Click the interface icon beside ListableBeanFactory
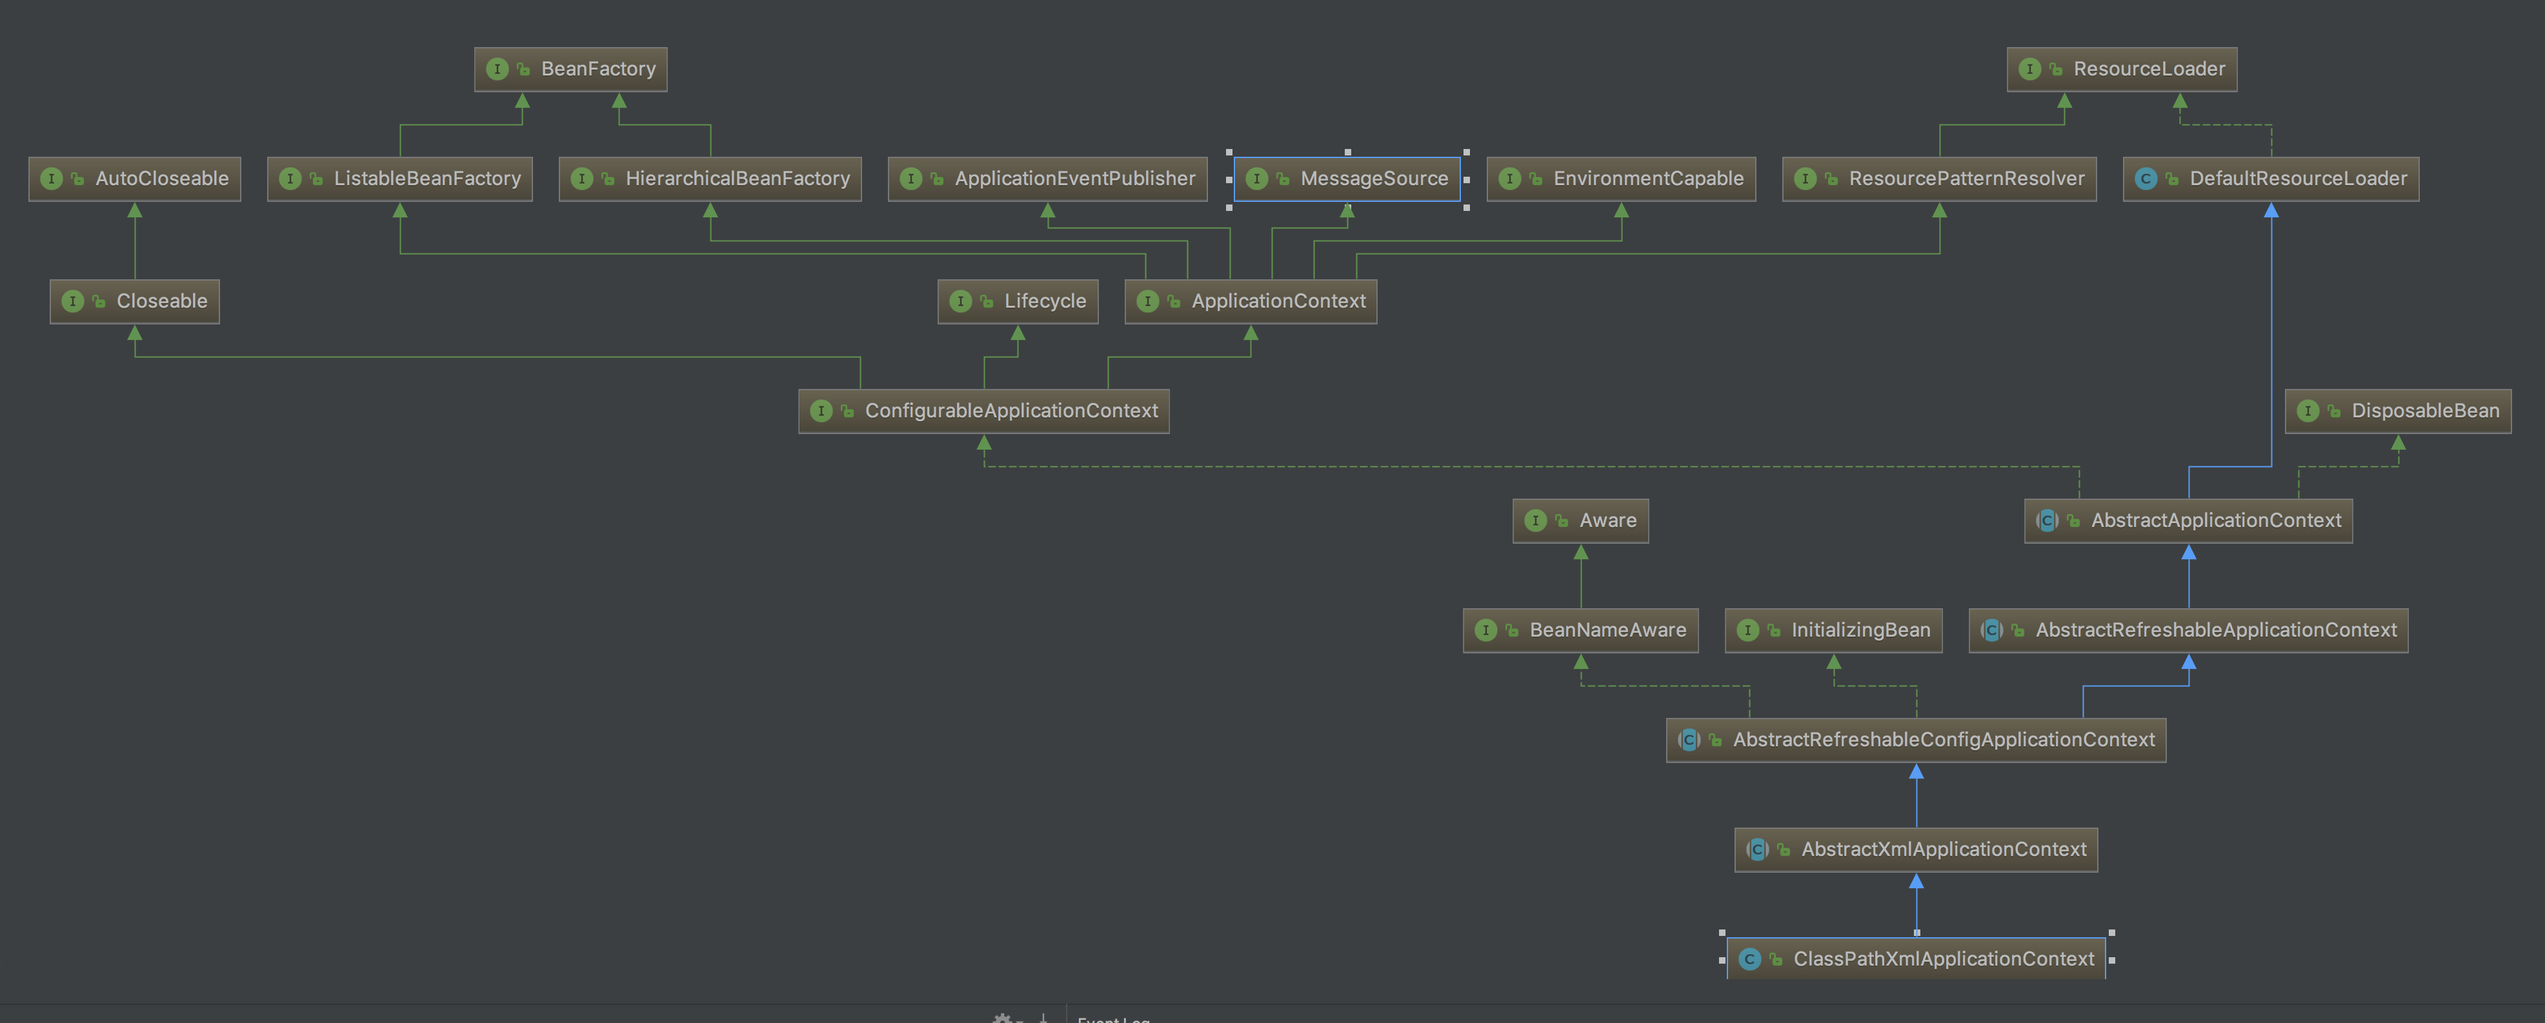The height and width of the screenshot is (1023, 2545). [x=290, y=179]
